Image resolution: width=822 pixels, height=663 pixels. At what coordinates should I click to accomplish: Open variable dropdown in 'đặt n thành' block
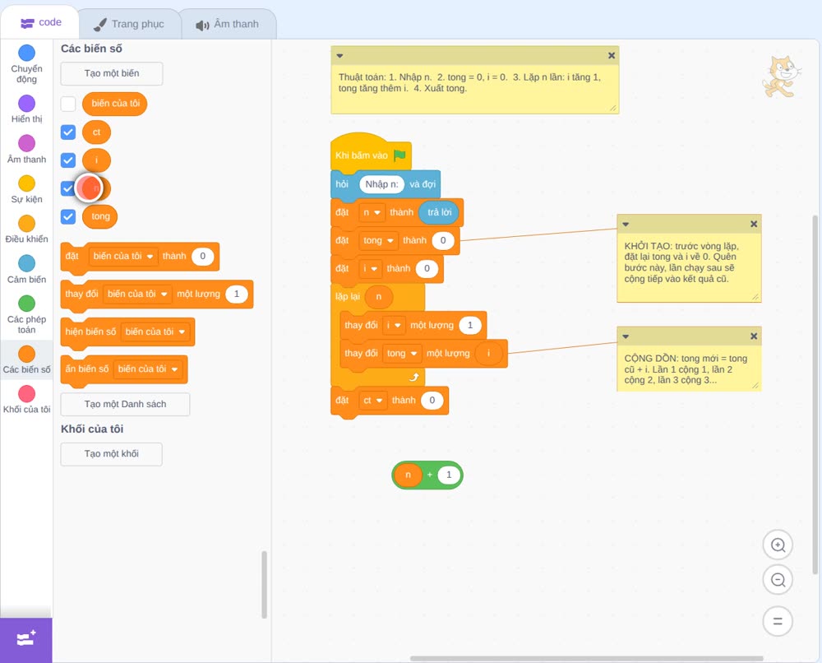(x=372, y=212)
